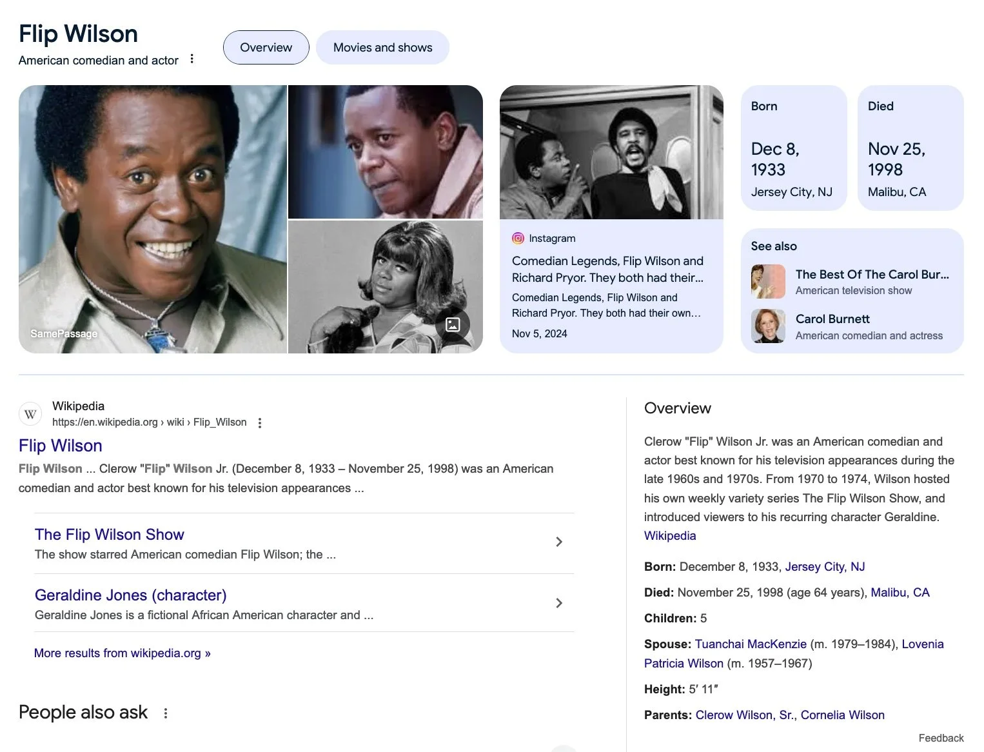Screen dimensions: 984x752
Task: Click the Flip Wilson page heading
Action: click(x=78, y=34)
